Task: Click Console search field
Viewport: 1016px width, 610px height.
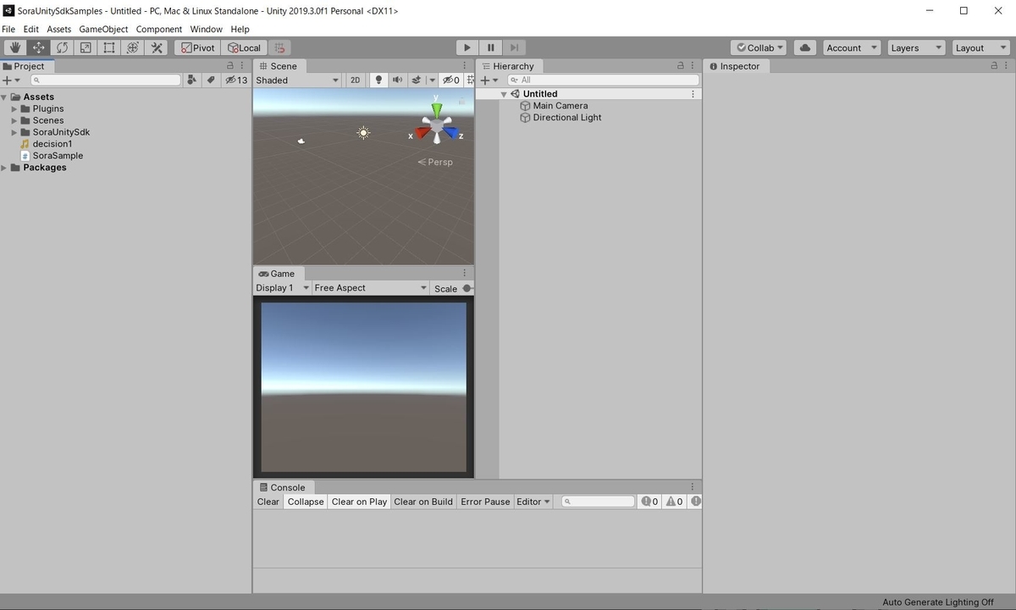Action: point(598,502)
